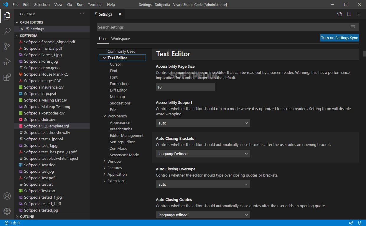Close Settings in Open Editors list
Screen dimensions: 366x226
tap(22, 29)
